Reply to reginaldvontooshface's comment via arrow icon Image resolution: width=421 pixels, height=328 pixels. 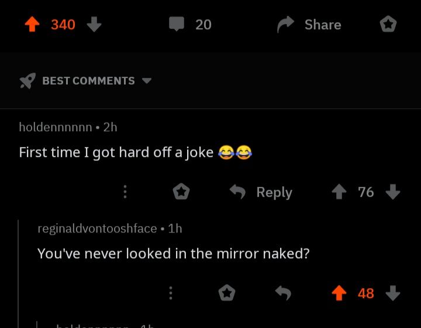pos(283,293)
